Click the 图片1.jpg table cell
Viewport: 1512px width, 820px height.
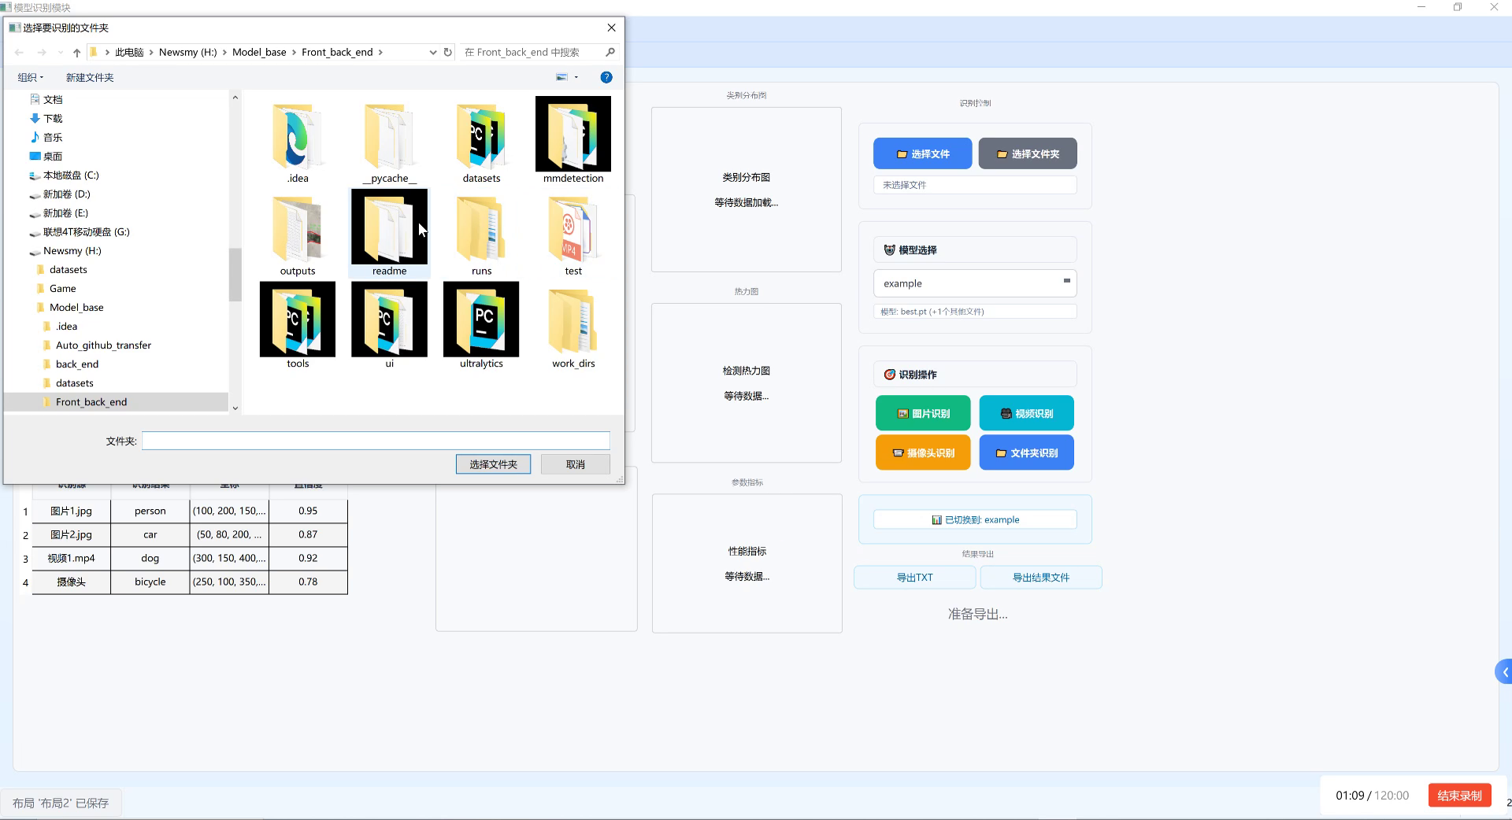(71, 511)
